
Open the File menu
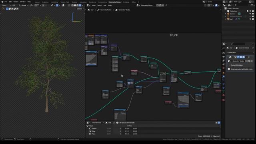pyautogui.click(x=6, y=2)
